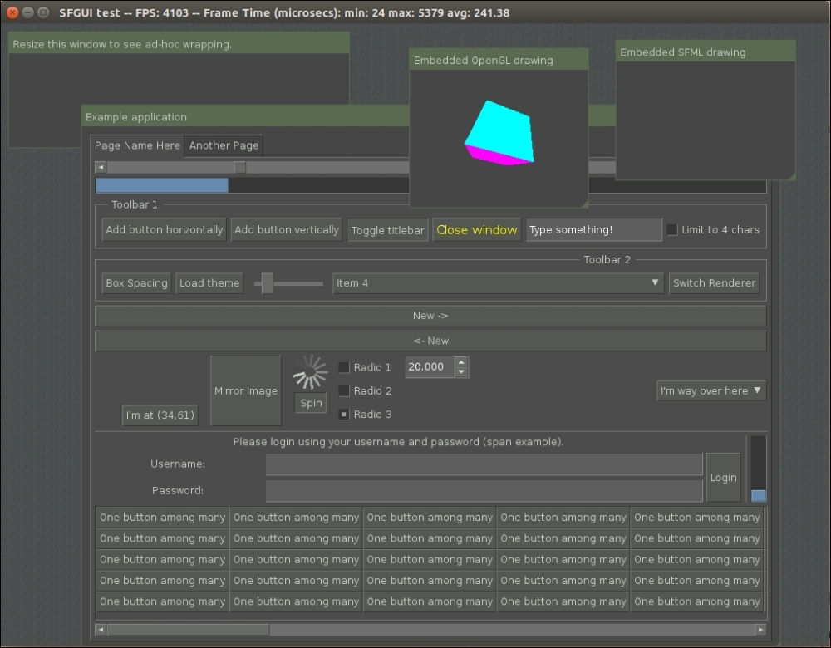Screen dimensions: 831x648
Task: Select the "Radio 2" radio button
Action: tap(343, 390)
